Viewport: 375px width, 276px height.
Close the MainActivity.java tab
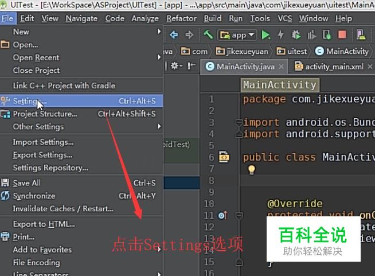282,67
